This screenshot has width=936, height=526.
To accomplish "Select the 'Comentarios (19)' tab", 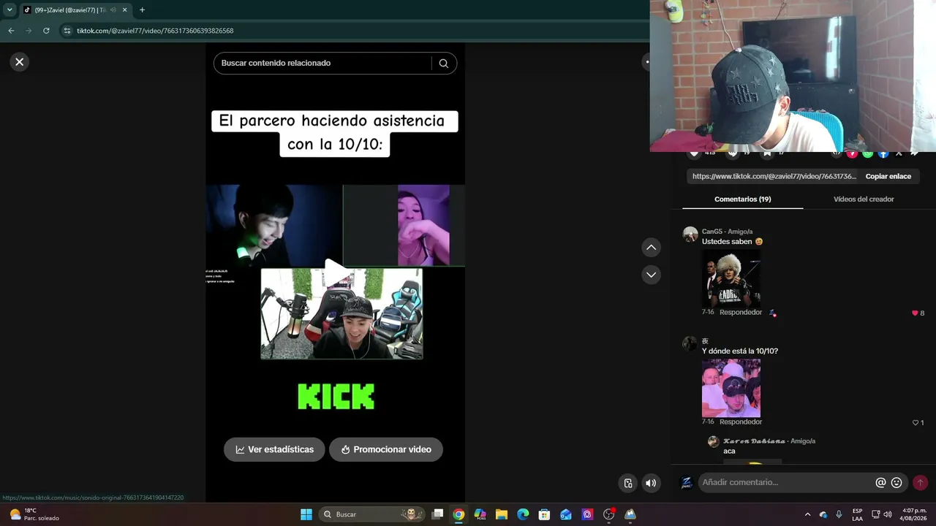I will [x=742, y=199].
